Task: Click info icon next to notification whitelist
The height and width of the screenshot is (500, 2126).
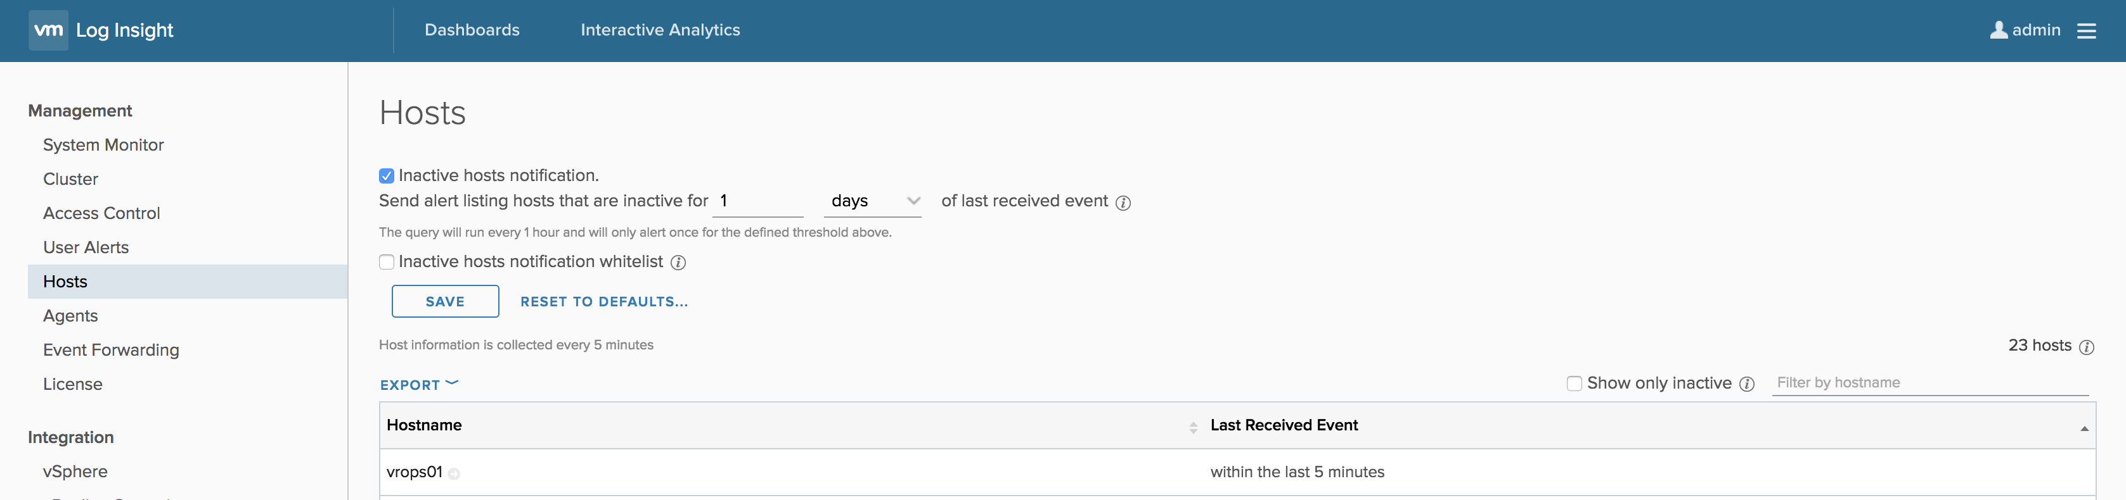Action: click(678, 263)
